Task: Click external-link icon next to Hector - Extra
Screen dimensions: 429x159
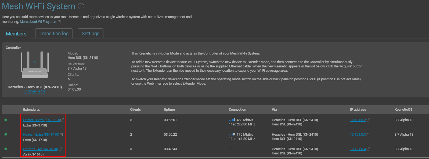Action: pos(62,120)
